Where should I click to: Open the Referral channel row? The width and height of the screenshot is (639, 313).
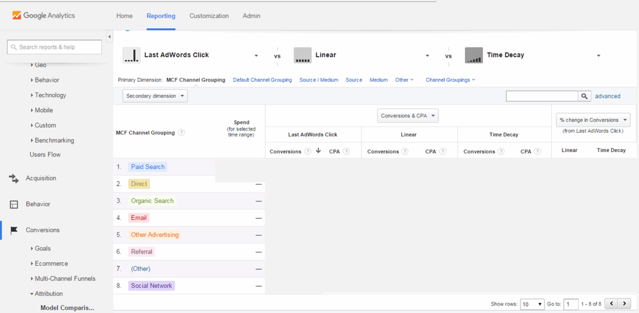tap(141, 252)
